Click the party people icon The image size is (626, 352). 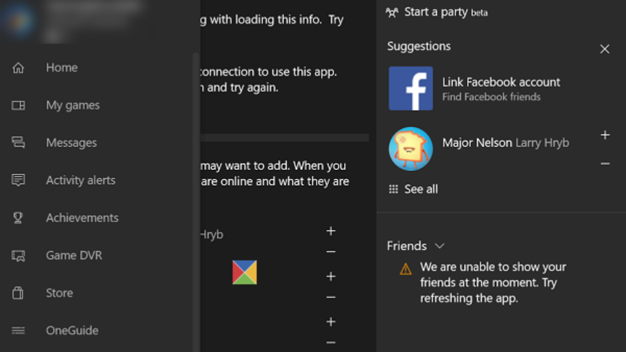(x=392, y=12)
